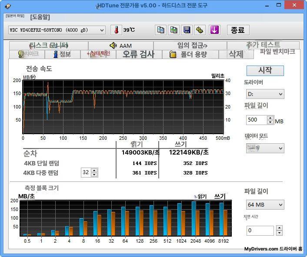This screenshot has width=307, height=257.
Task: Open the 데이터 모드 dropdown
Action: pyautogui.click(x=264, y=148)
